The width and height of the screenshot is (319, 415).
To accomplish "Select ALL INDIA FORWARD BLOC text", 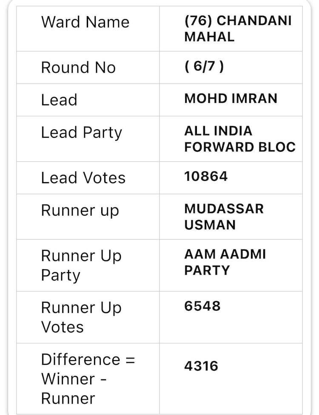I will pos(239,139).
